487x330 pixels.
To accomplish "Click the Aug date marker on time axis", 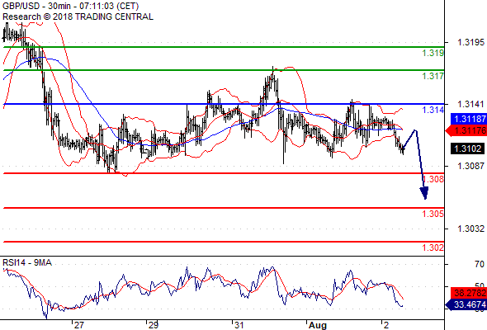I will click(x=318, y=325).
